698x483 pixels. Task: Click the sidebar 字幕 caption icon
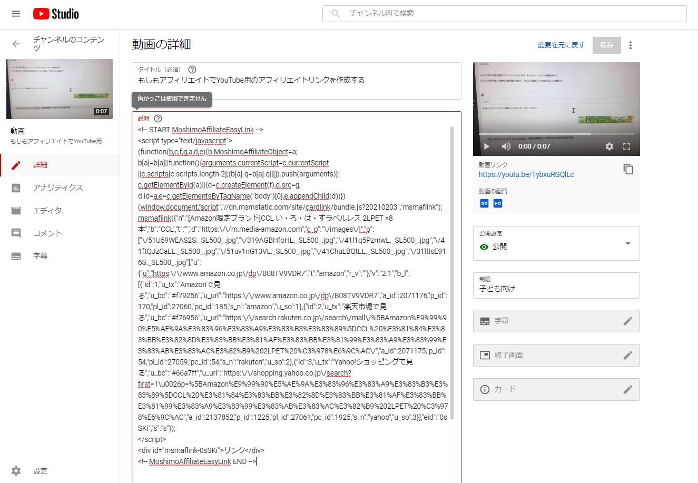pyautogui.click(x=16, y=256)
